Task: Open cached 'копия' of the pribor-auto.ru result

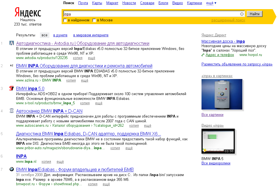Action: (x=115, y=148)
